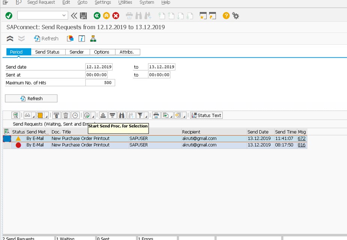Image resolution: width=347 pixels, height=240 pixels.
Task: Open the Utilities menu
Action: point(125,2)
